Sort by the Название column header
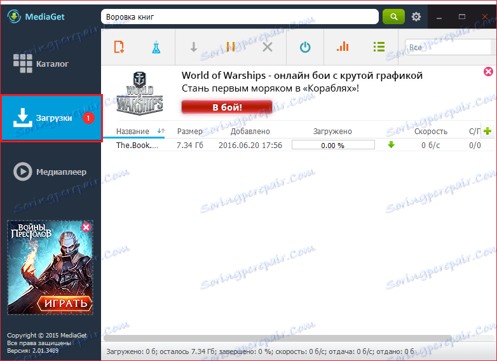 coord(132,131)
